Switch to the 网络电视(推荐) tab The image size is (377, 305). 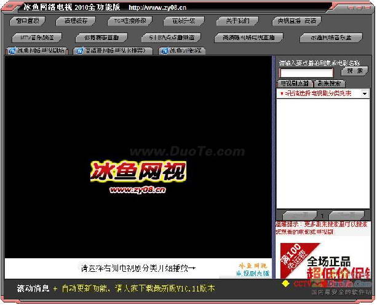[x=113, y=50]
